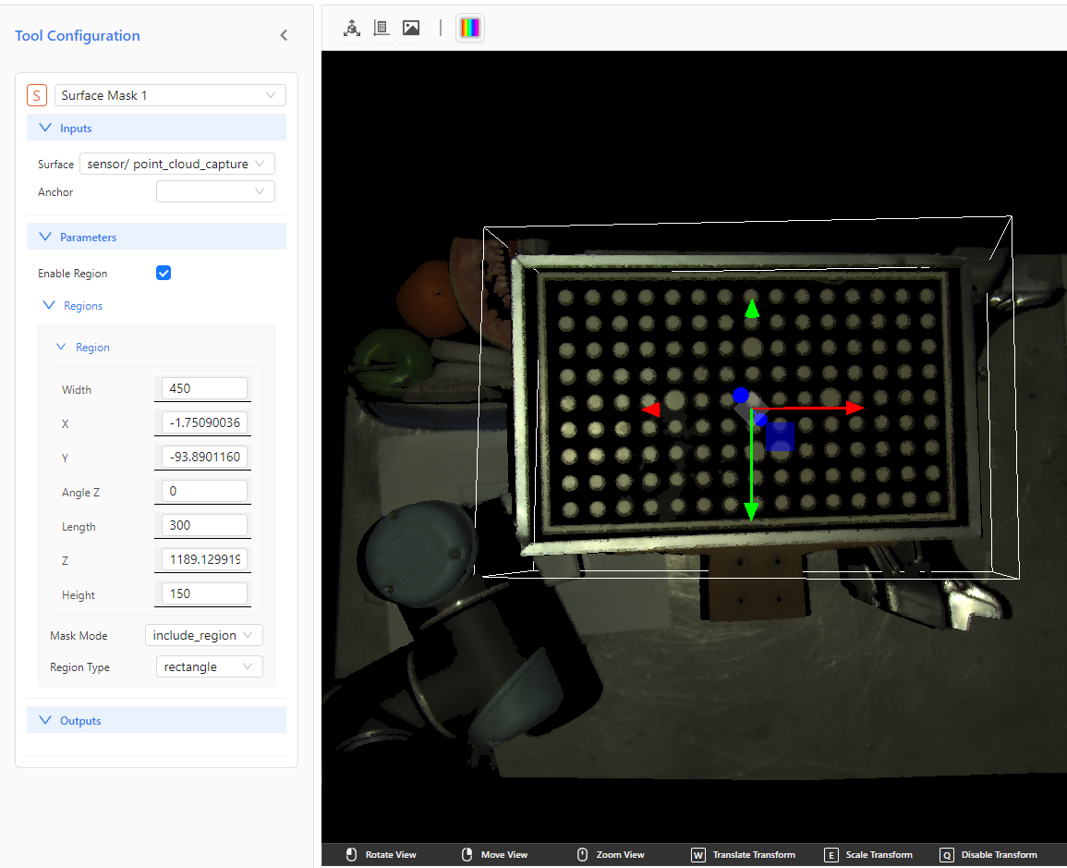Click the upper blue sphere gizmo handle
This screenshot has height=868, width=1067.
pos(741,396)
